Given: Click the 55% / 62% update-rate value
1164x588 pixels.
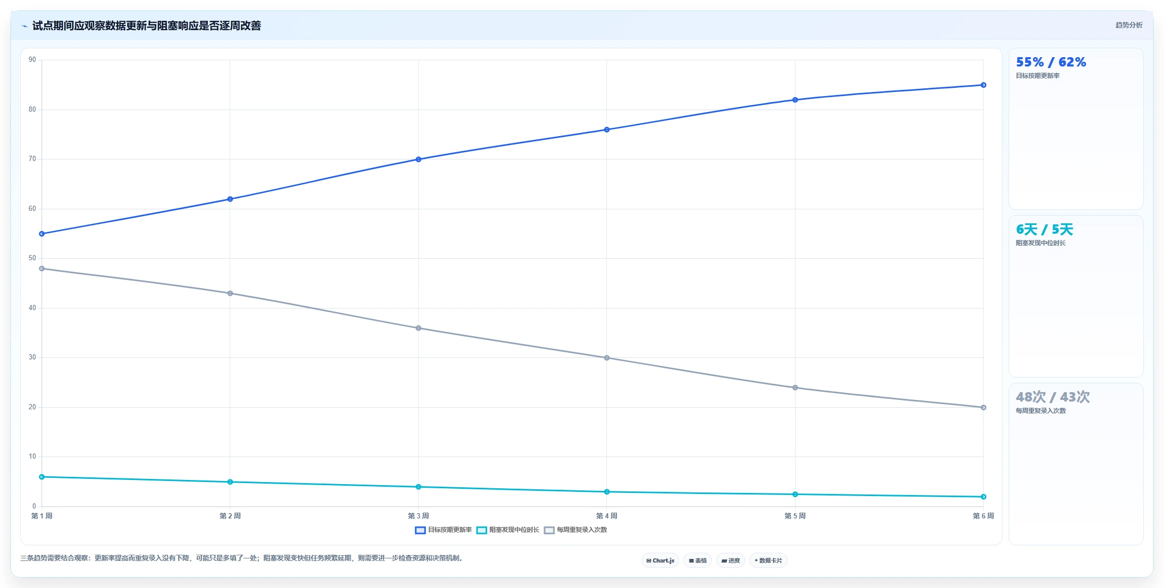Looking at the screenshot, I should (x=1051, y=62).
